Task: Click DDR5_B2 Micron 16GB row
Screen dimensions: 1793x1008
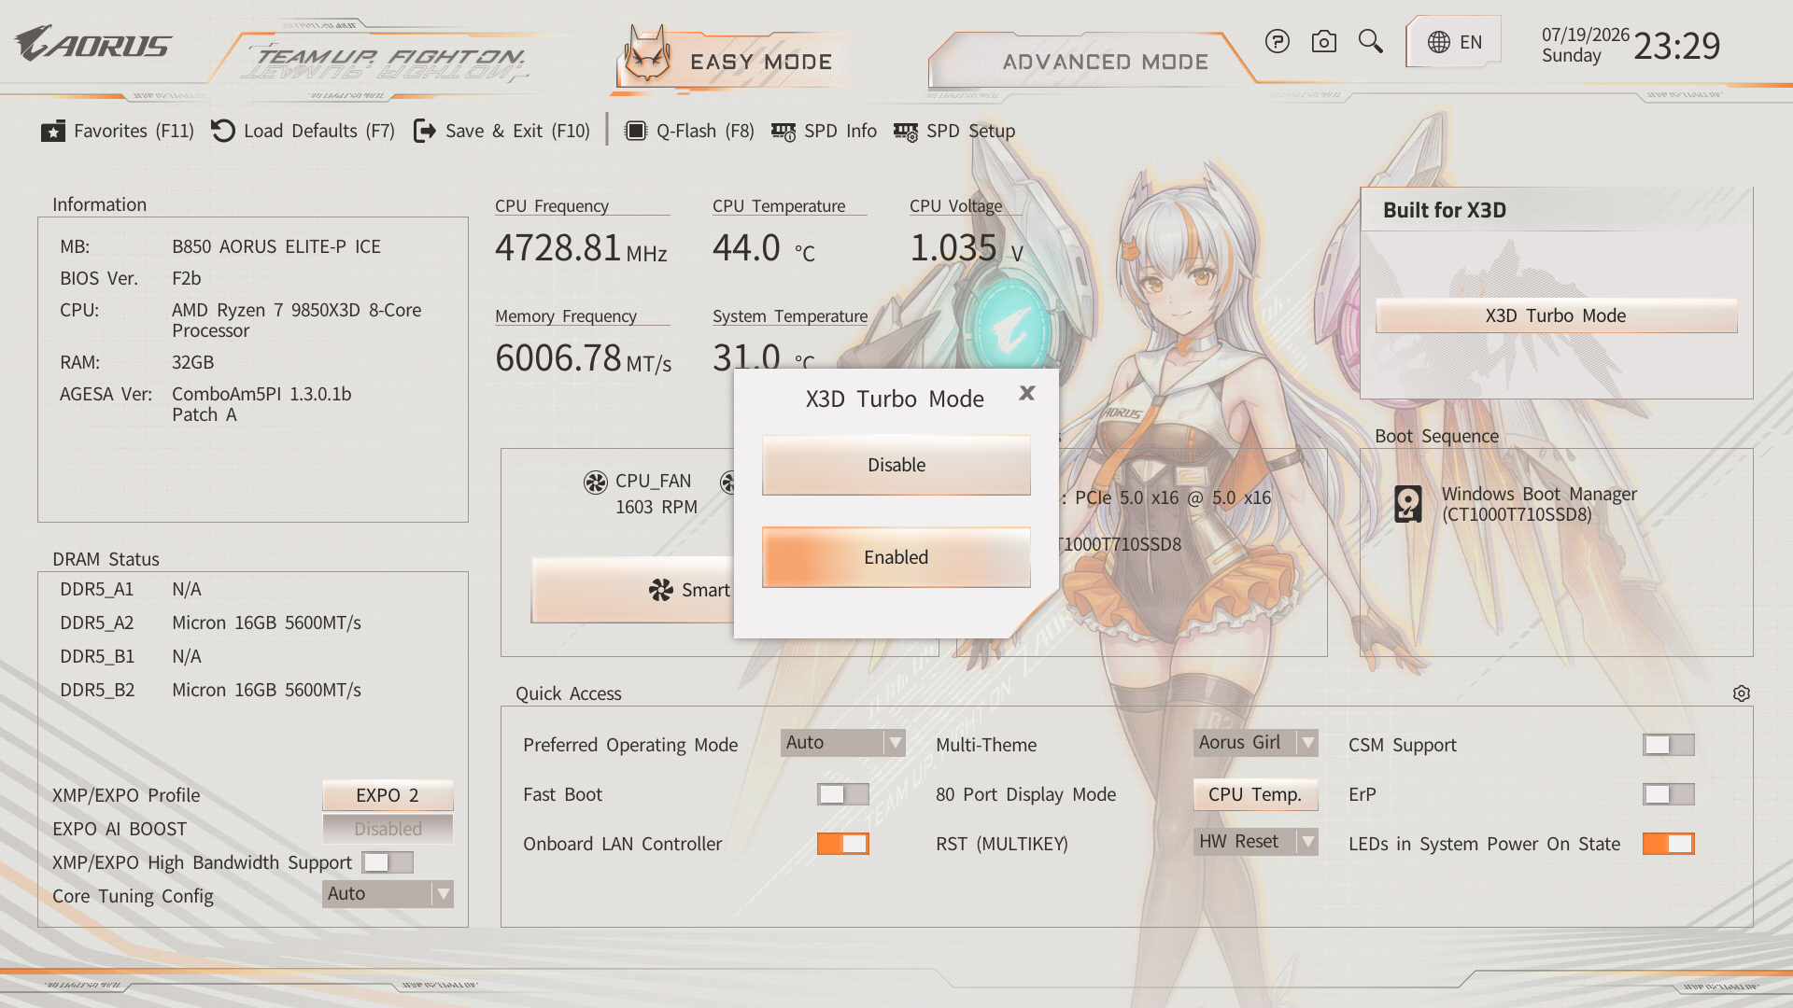Action: point(211,690)
